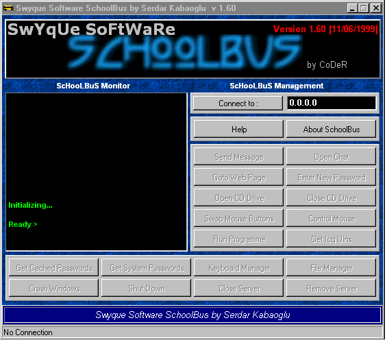Click the Remove Server button
This screenshot has height=340, width=385.
coord(332,288)
